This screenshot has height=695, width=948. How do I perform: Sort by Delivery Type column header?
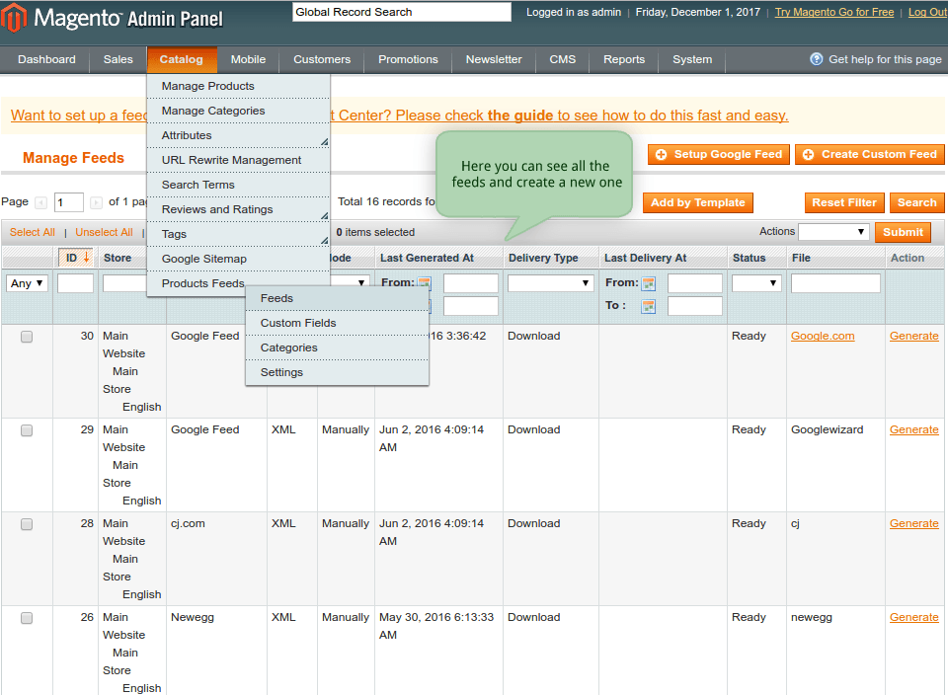(543, 258)
